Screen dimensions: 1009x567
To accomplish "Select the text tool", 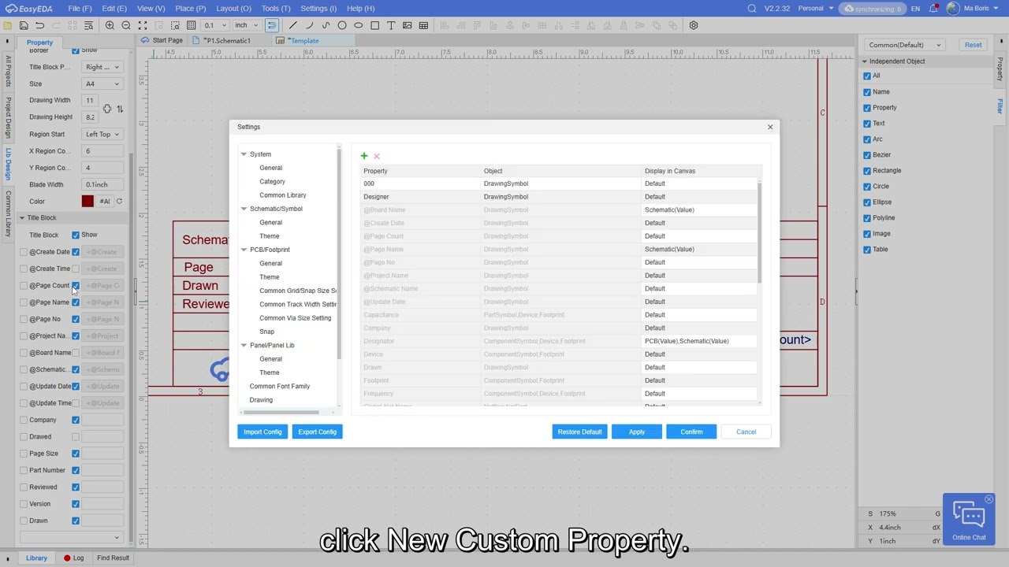I will [391, 25].
